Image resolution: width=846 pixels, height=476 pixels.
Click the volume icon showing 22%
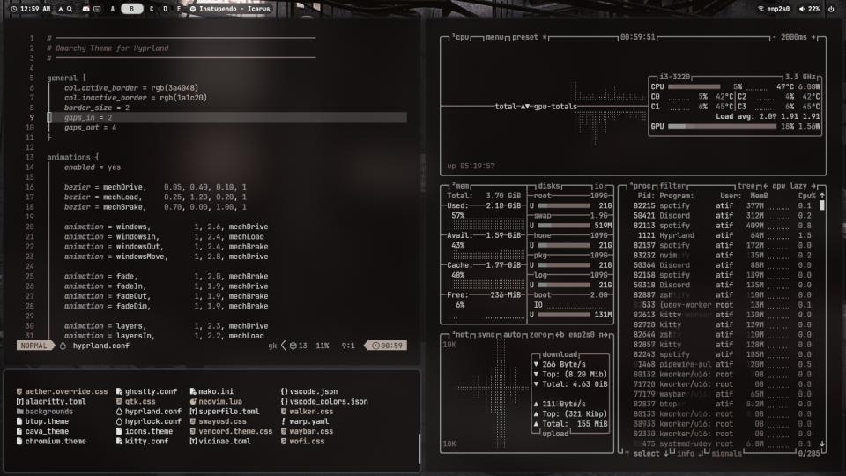coord(802,9)
